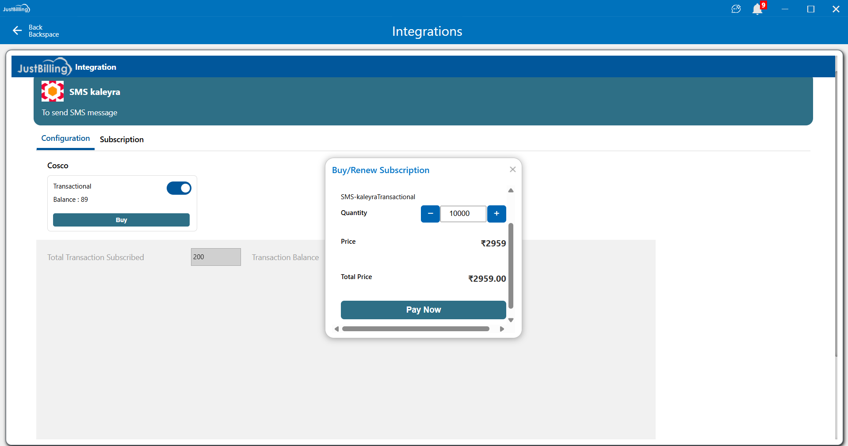Decrease quantity with minus button
Image resolution: width=848 pixels, height=446 pixels.
430,214
